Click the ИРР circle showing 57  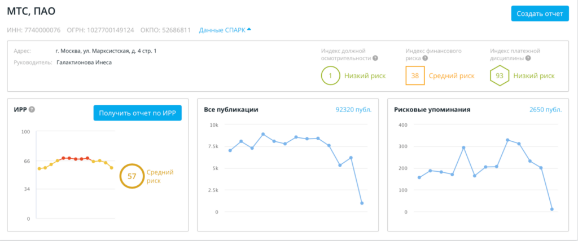coord(132,176)
